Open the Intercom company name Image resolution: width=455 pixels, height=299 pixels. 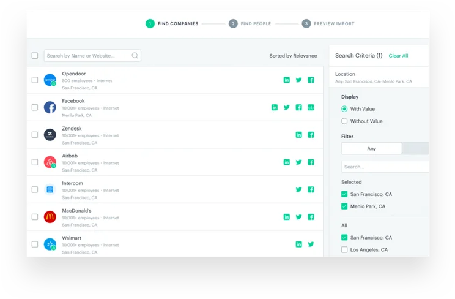click(x=73, y=183)
